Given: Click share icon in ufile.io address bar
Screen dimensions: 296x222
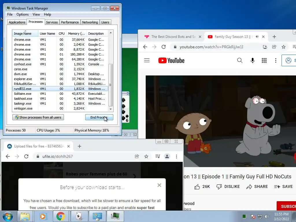Looking at the screenshot, I should click(x=137, y=156).
